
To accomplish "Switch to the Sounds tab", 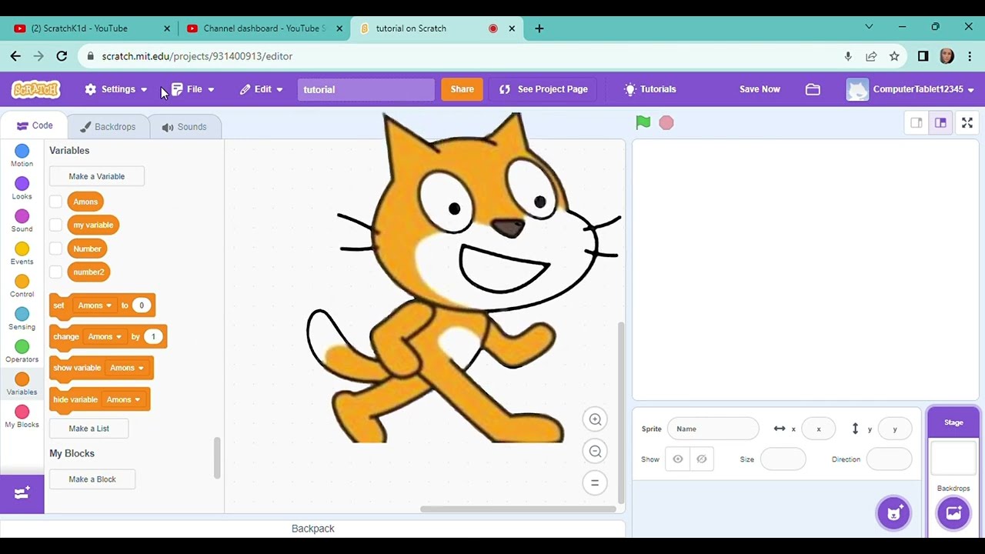I will [x=185, y=127].
